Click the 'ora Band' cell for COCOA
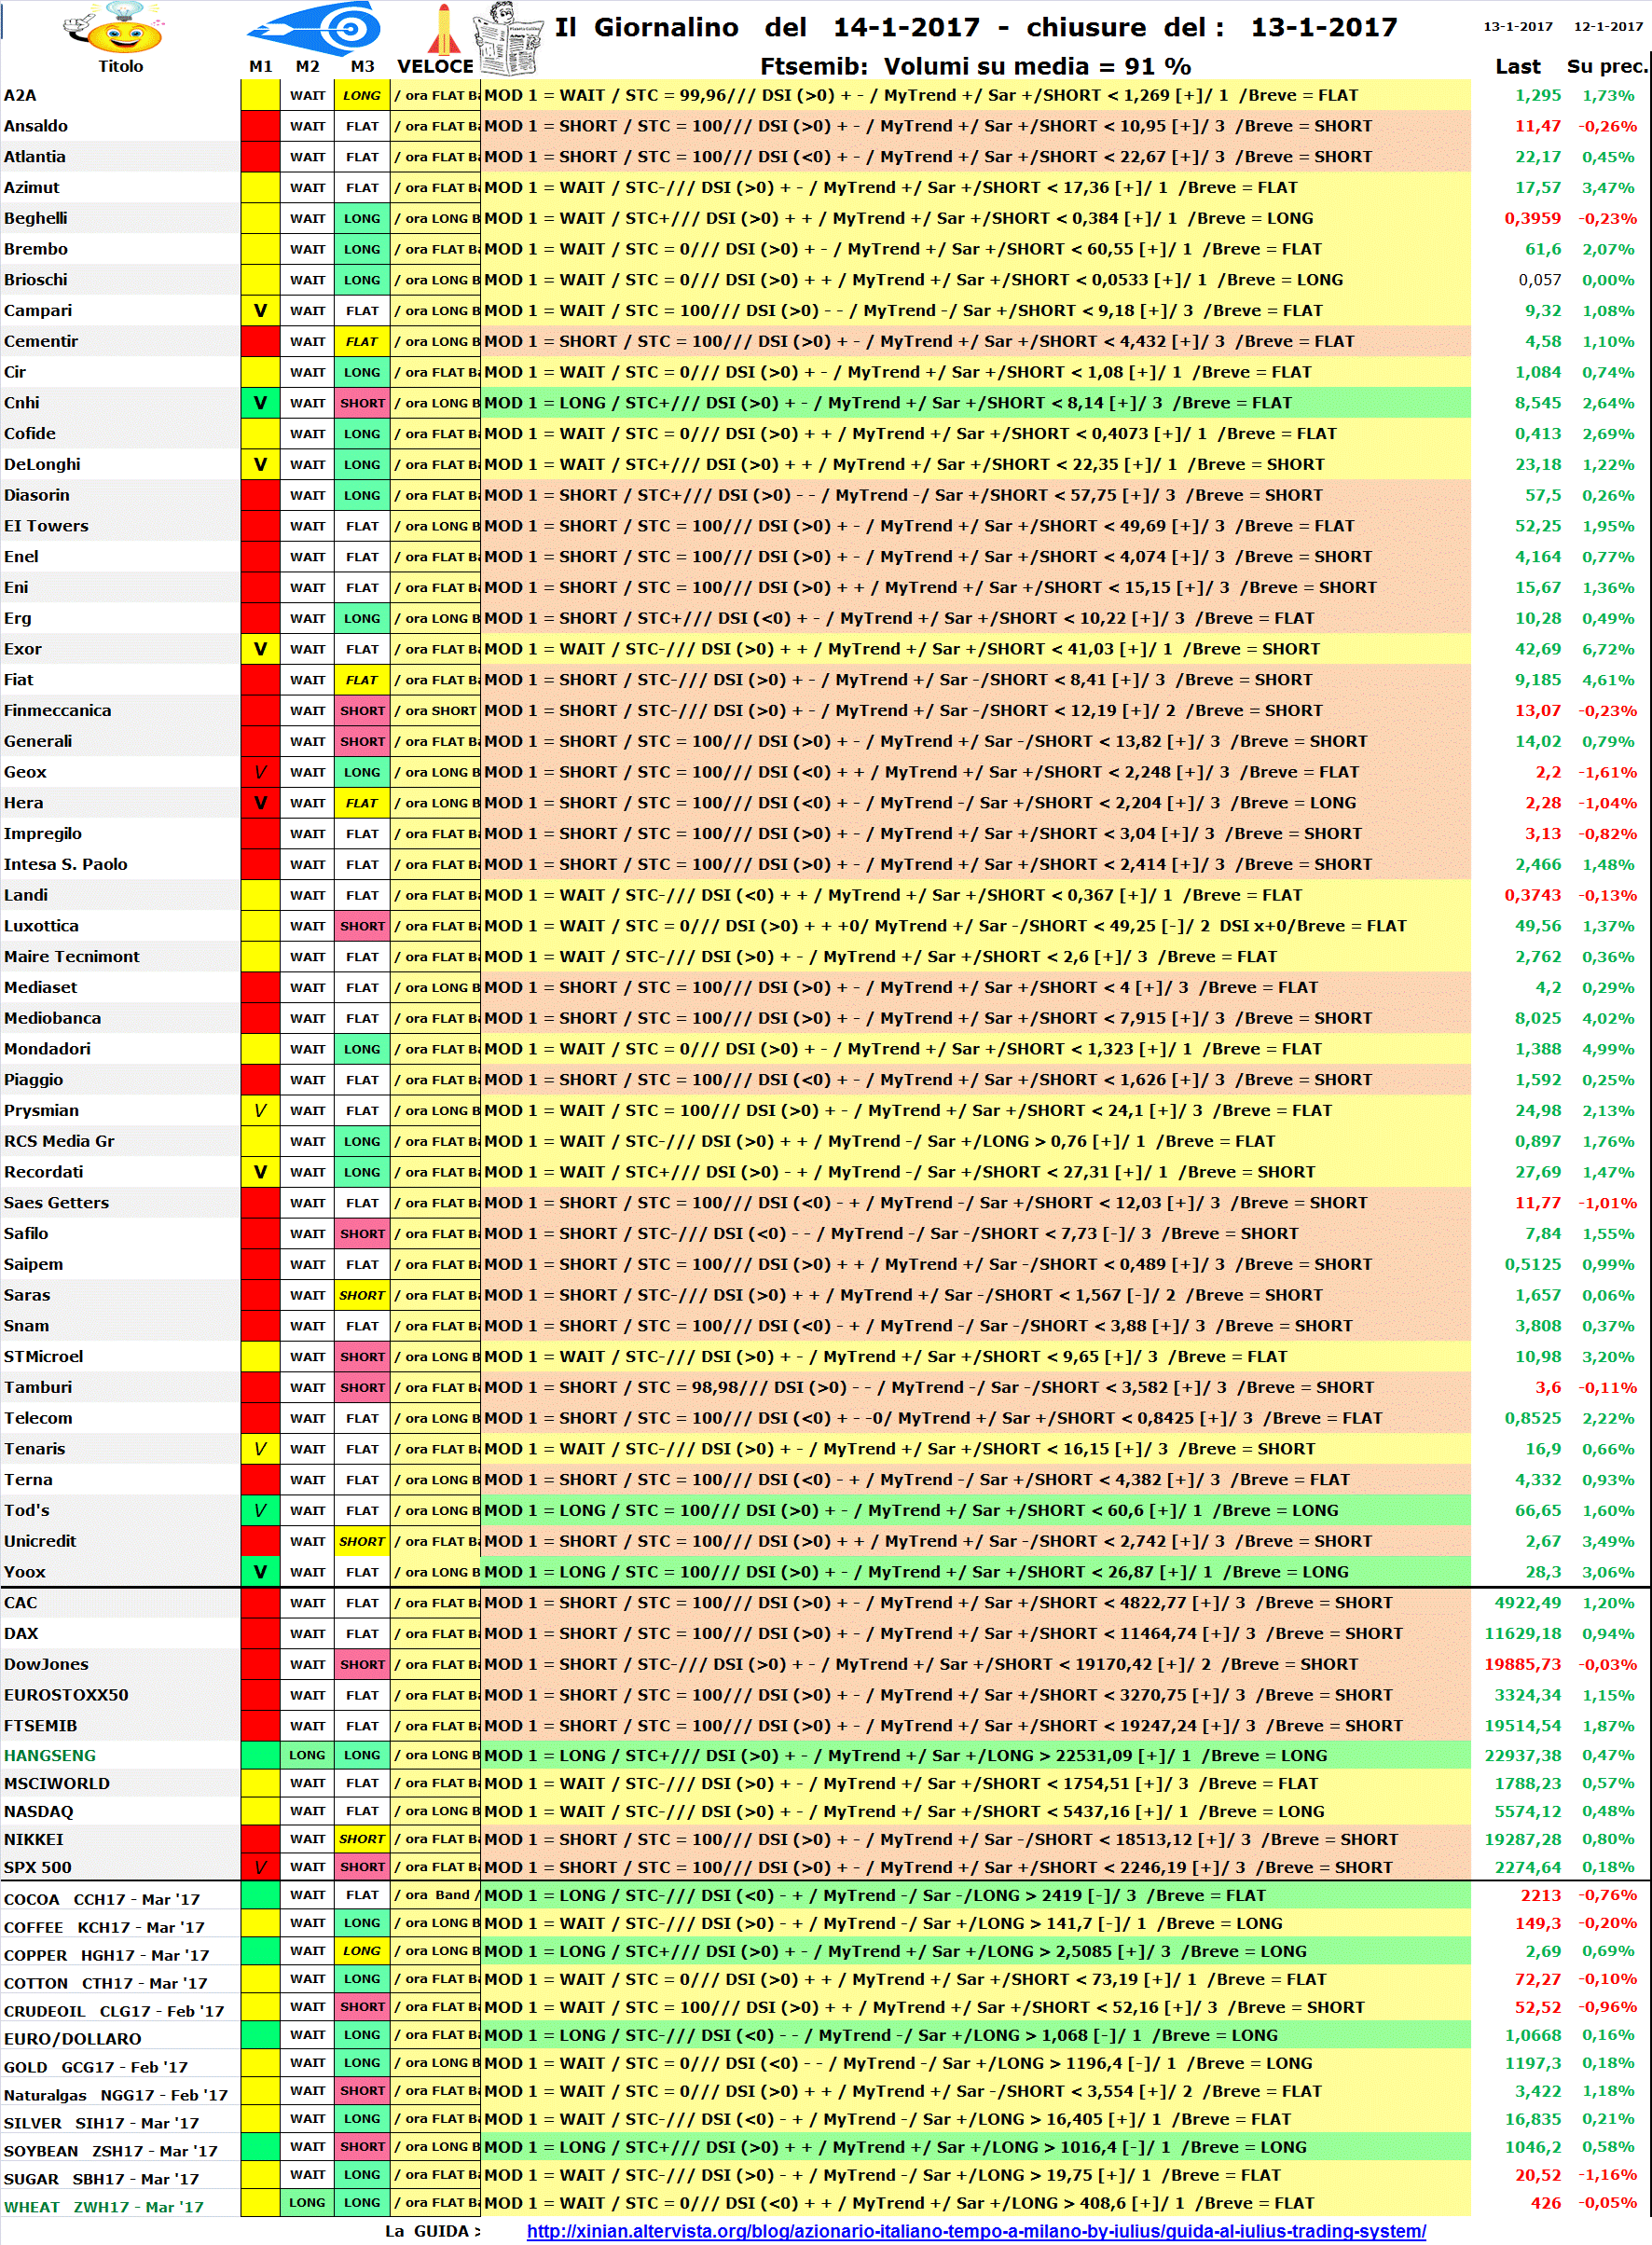Image resolution: width=1652 pixels, height=2245 pixels. click(435, 1895)
